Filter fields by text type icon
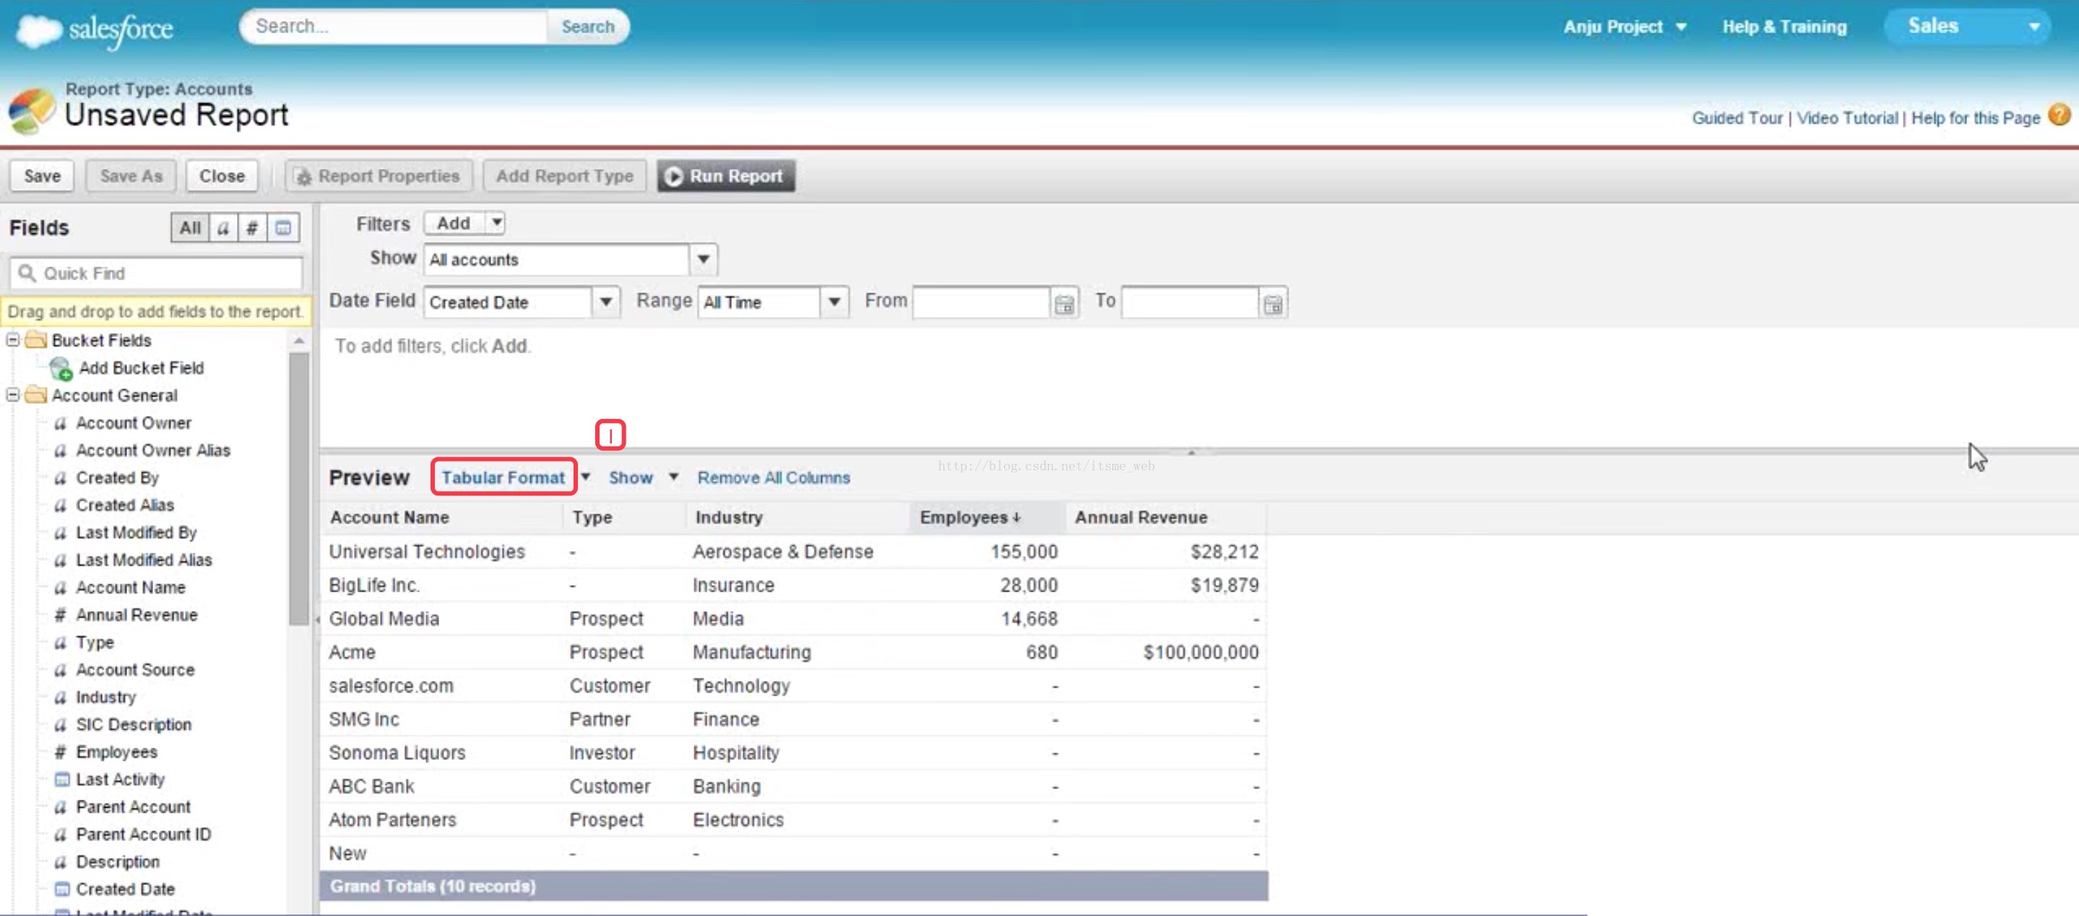Viewport: 2079px width, 916px height. click(222, 228)
